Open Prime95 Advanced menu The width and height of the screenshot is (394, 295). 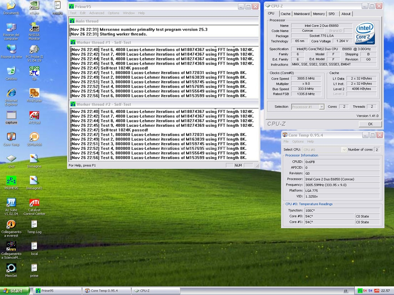[x=97, y=13]
